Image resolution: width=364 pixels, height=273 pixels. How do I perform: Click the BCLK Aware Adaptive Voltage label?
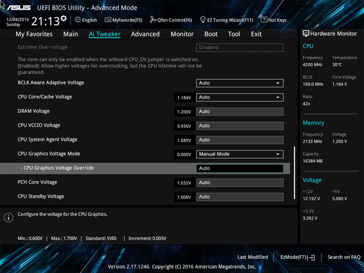tap(51, 82)
